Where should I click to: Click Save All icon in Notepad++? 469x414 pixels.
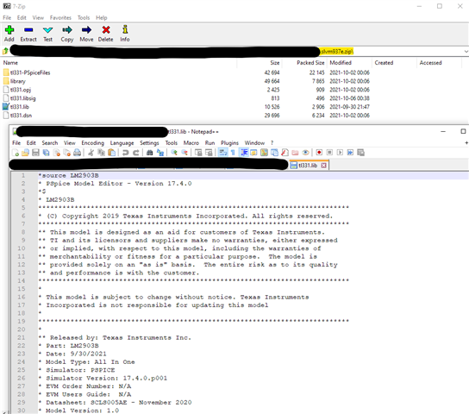pyautogui.click(x=46, y=153)
